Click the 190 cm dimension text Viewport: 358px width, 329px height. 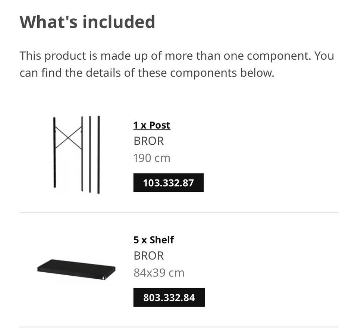pyautogui.click(x=151, y=158)
